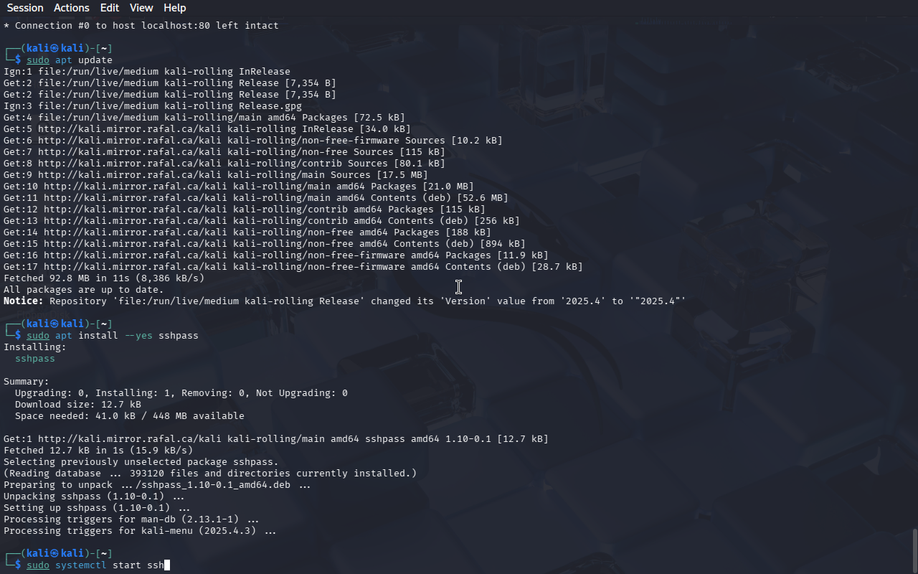Open the Edit menu
918x574 pixels.
click(x=110, y=8)
